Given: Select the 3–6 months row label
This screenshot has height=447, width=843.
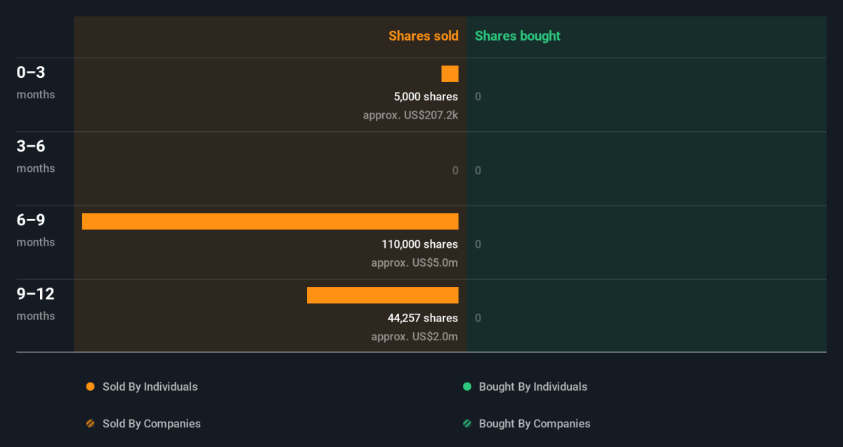Looking at the screenshot, I should 36,156.
